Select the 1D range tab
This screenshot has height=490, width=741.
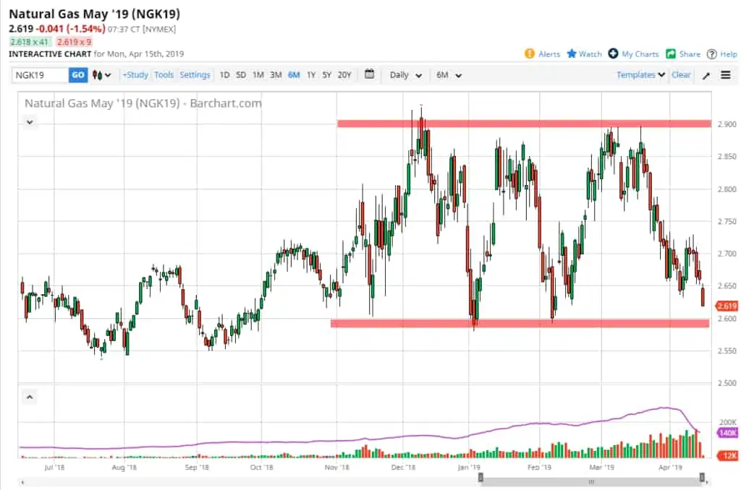pyautogui.click(x=224, y=75)
